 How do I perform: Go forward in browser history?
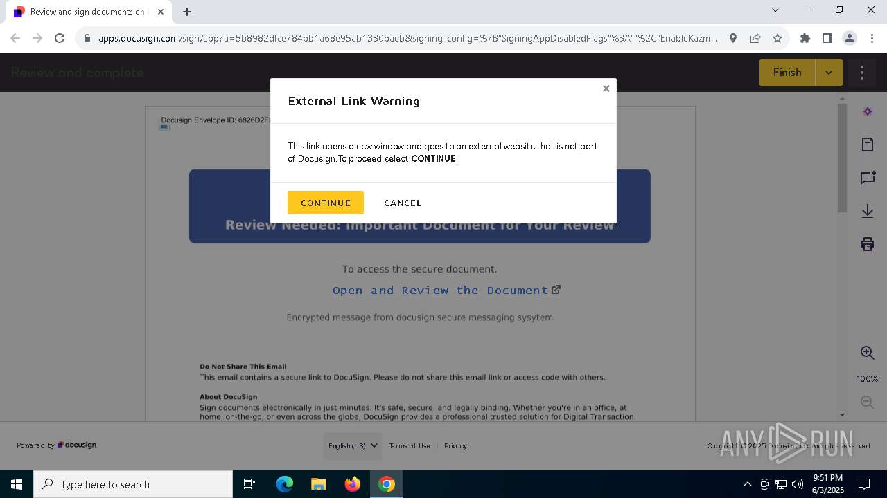(37, 38)
